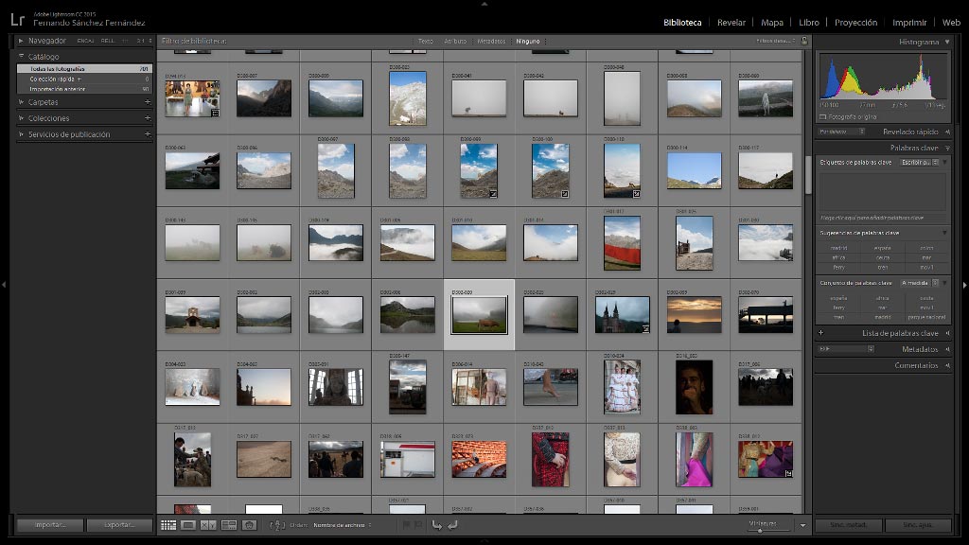Open the A medida keyword set dropdown
Image resolution: width=969 pixels, height=545 pixels.
[x=920, y=283]
